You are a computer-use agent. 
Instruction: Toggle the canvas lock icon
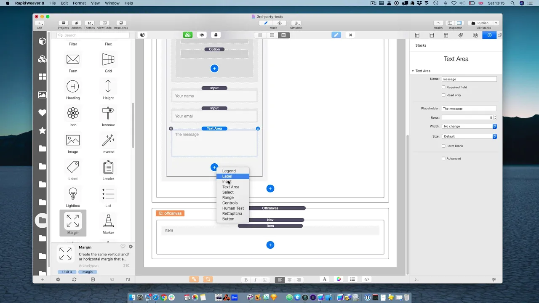pyautogui.click(x=216, y=35)
